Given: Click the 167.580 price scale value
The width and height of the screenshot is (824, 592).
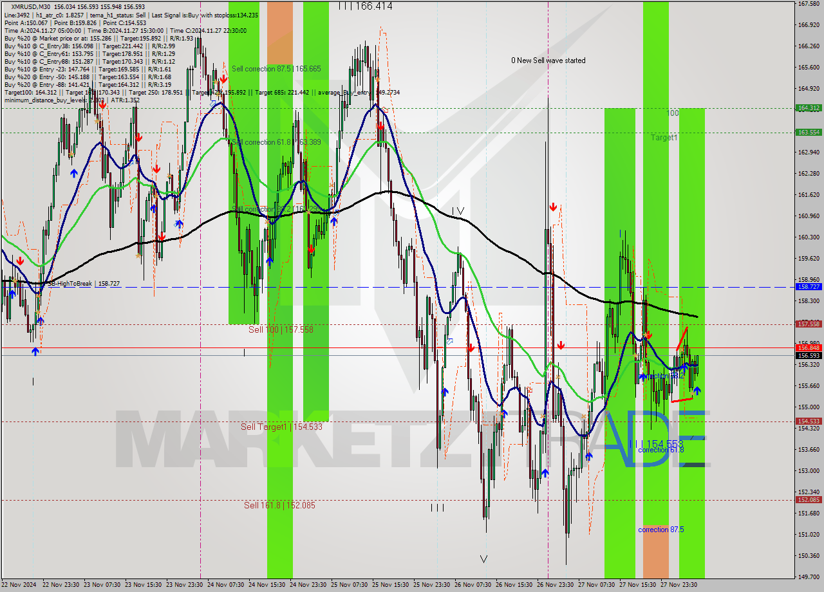Looking at the screenshot, I should pyautogui.click(x=809, y=4).
